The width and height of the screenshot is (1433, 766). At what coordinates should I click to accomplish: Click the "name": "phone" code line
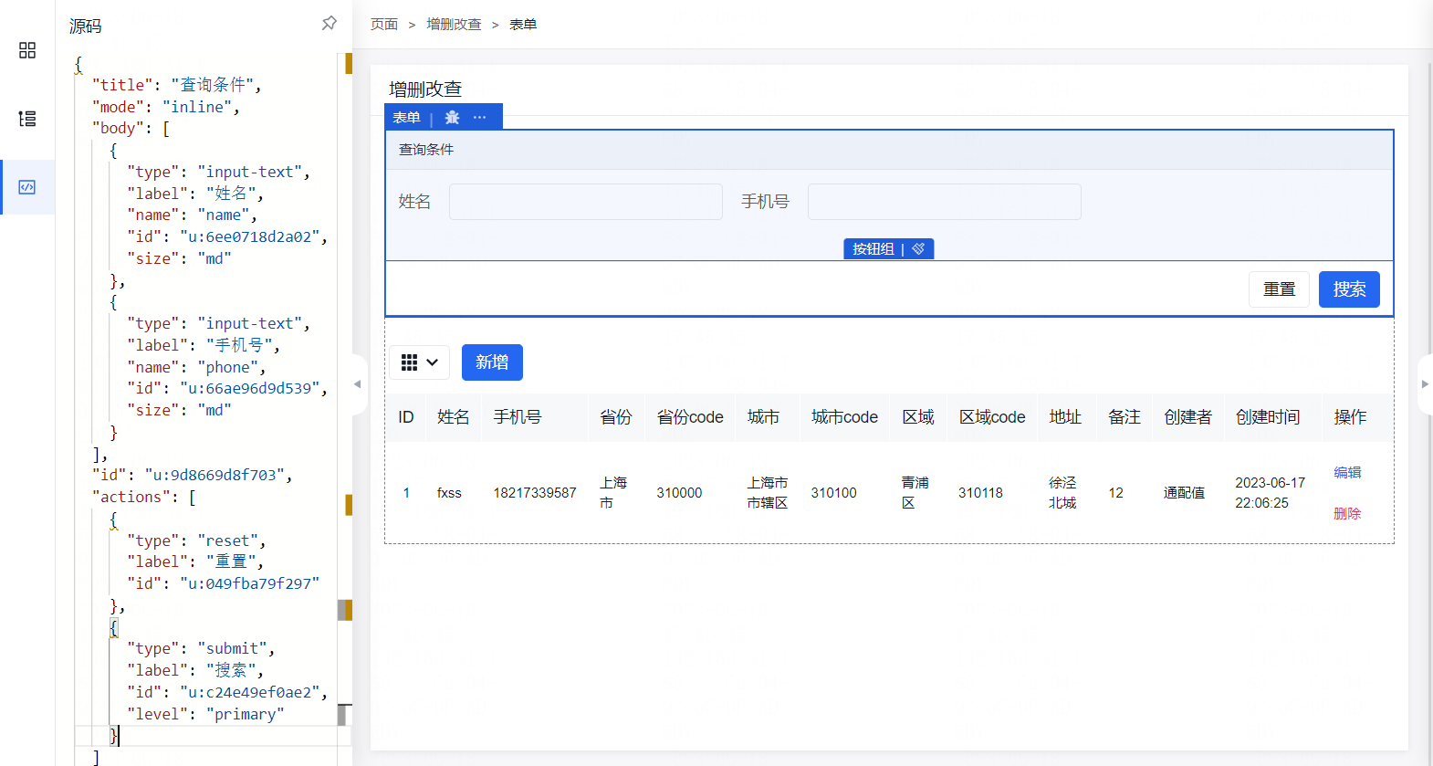[196, 367]
